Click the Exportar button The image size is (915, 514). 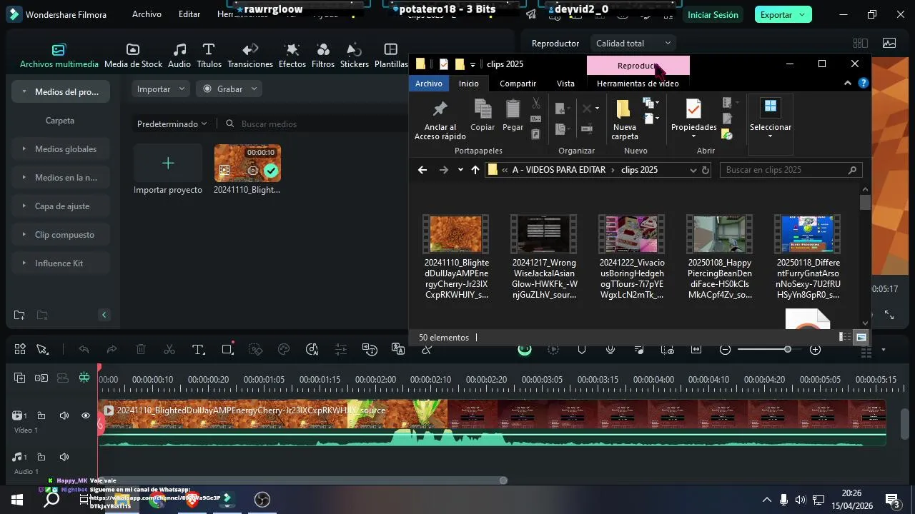[x=783, y=15]
